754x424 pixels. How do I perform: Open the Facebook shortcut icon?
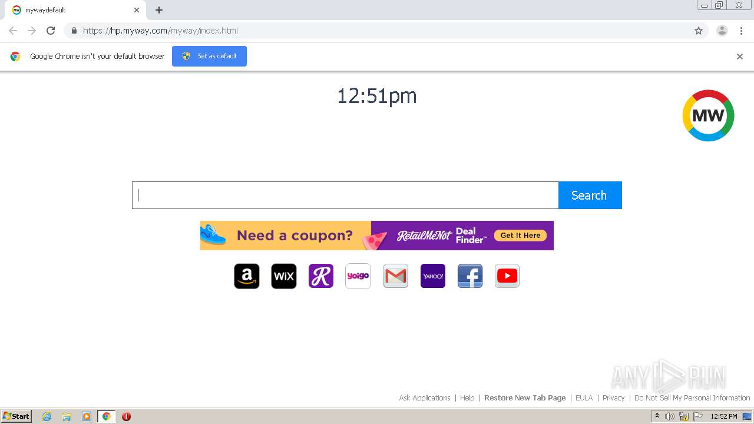coord(470,276)
